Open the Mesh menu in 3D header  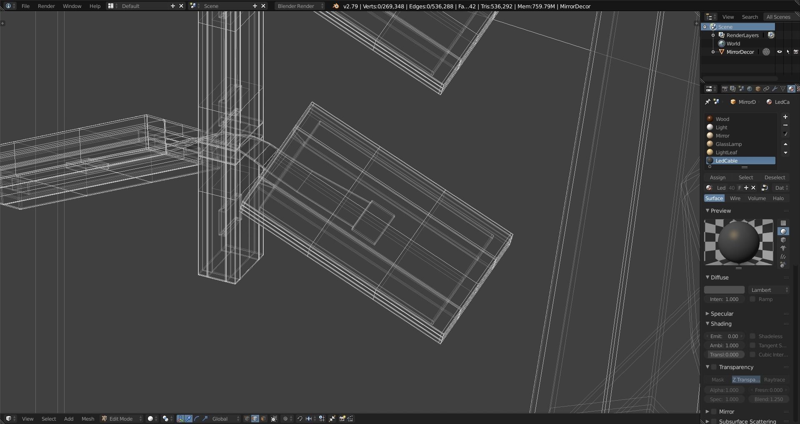click(x=88, y=419)
